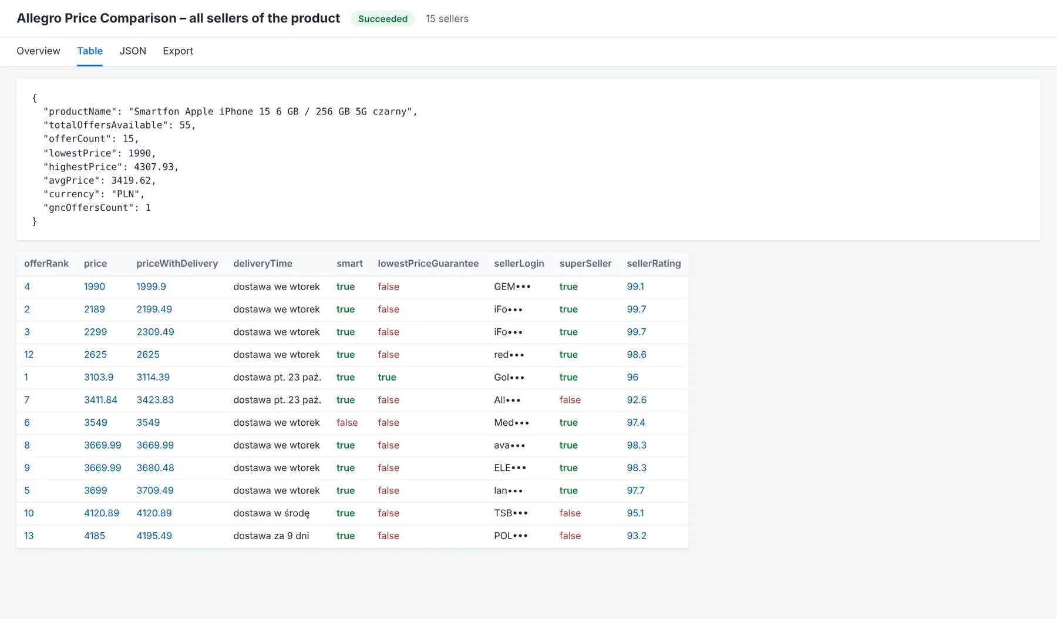This screenshot has width=1057, height=619.
Task: Click the productName line in JSON summary
Action: click(x=230, y=112)
